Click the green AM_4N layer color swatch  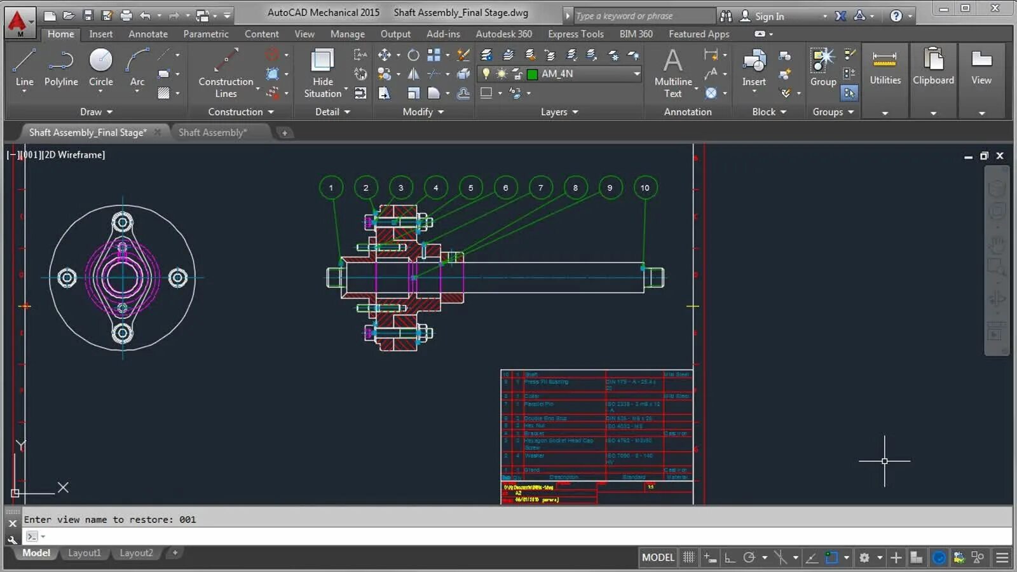pos(532,74)
